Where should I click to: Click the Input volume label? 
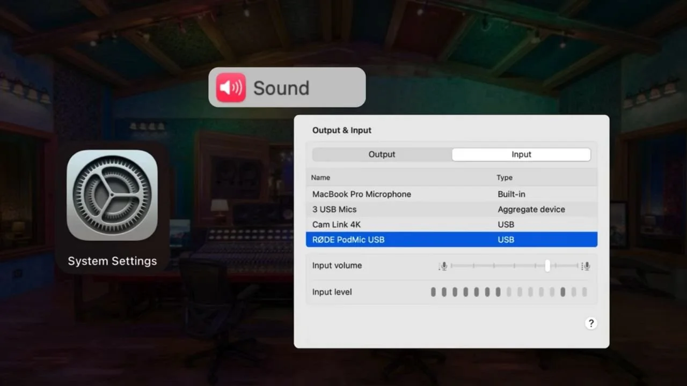click(337, 265)
